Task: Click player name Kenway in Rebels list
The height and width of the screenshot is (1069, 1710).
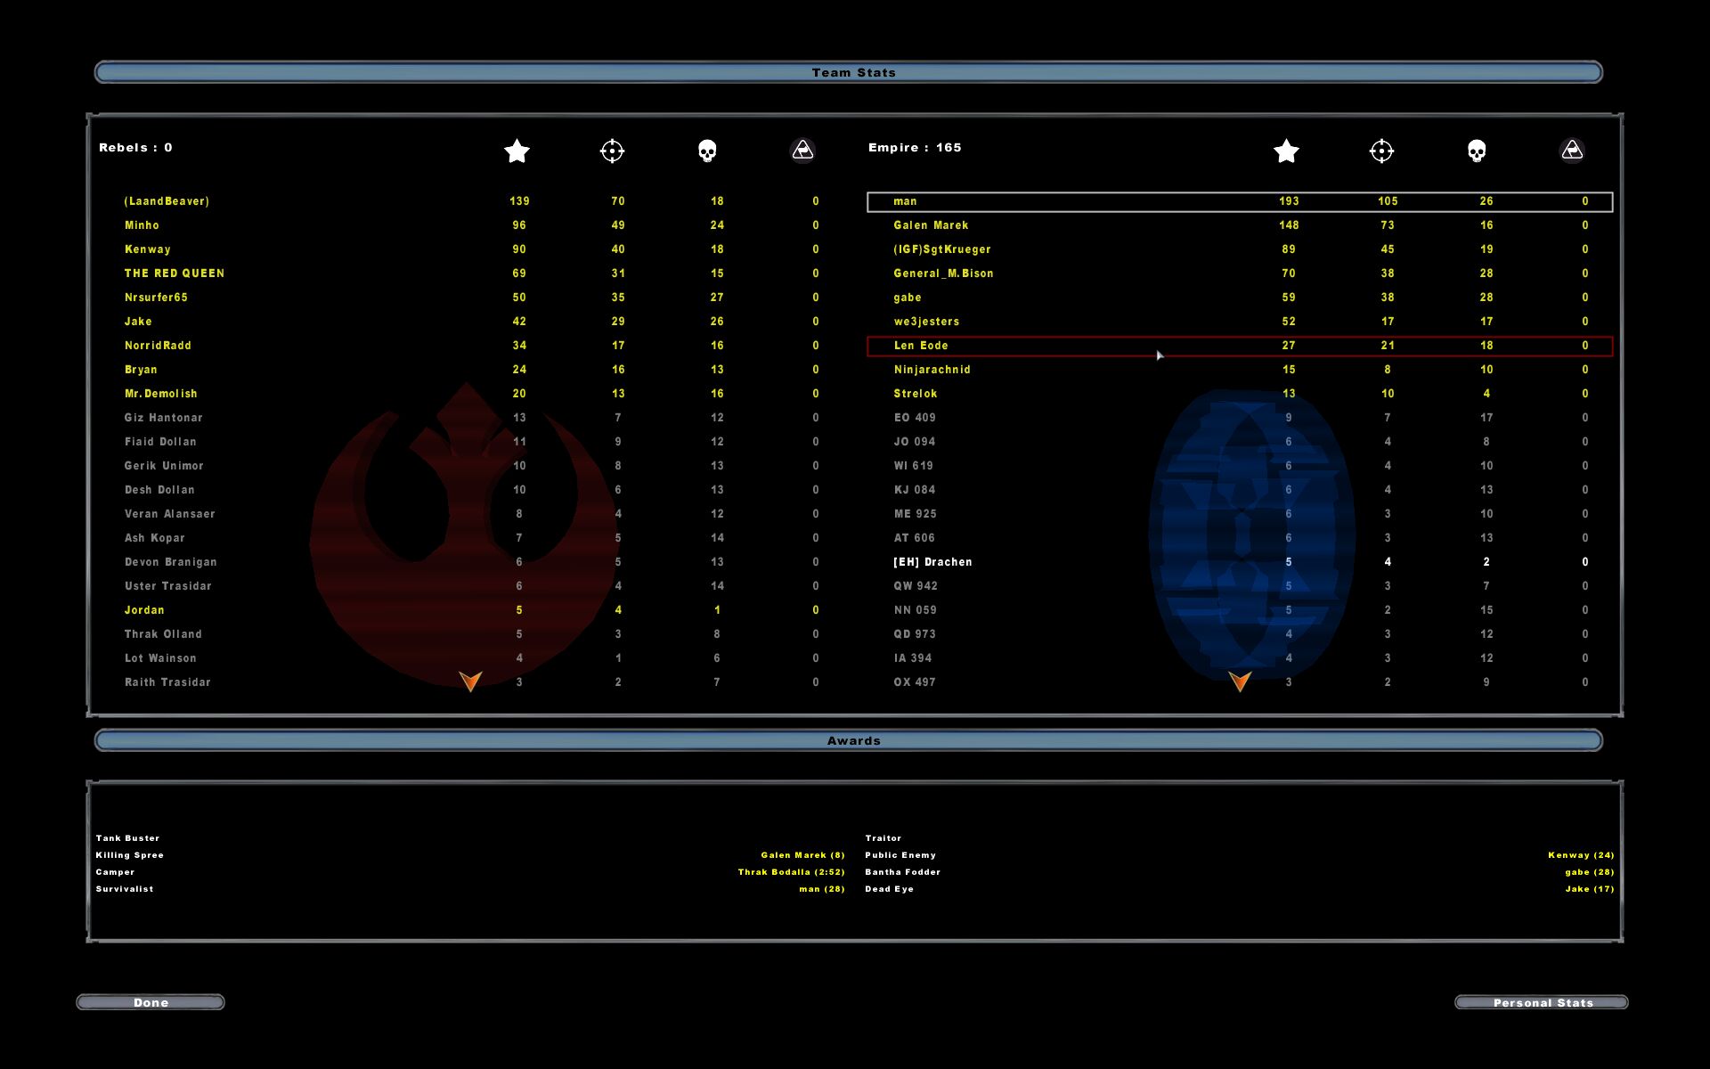Action: [147, 249]
